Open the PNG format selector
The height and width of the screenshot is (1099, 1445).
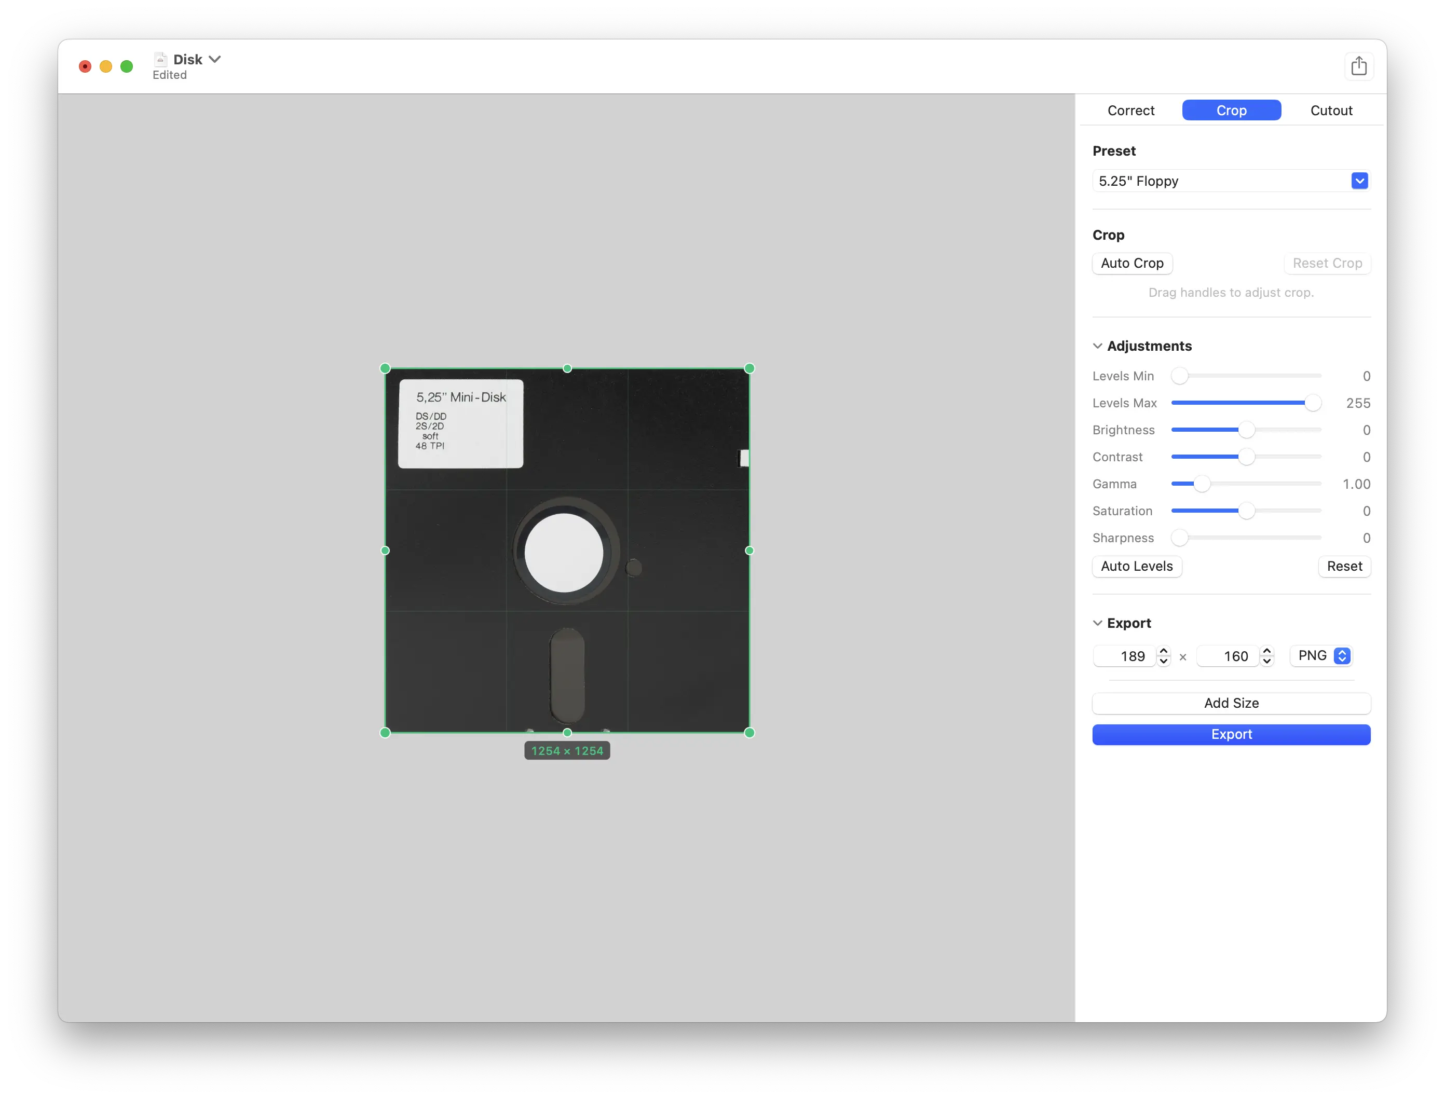click(1342, 655)
